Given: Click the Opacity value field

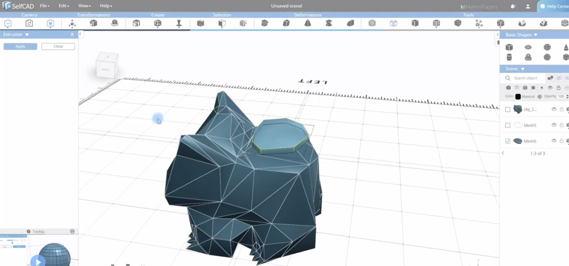Looking at the screenshot, I should tap(561, 96).
